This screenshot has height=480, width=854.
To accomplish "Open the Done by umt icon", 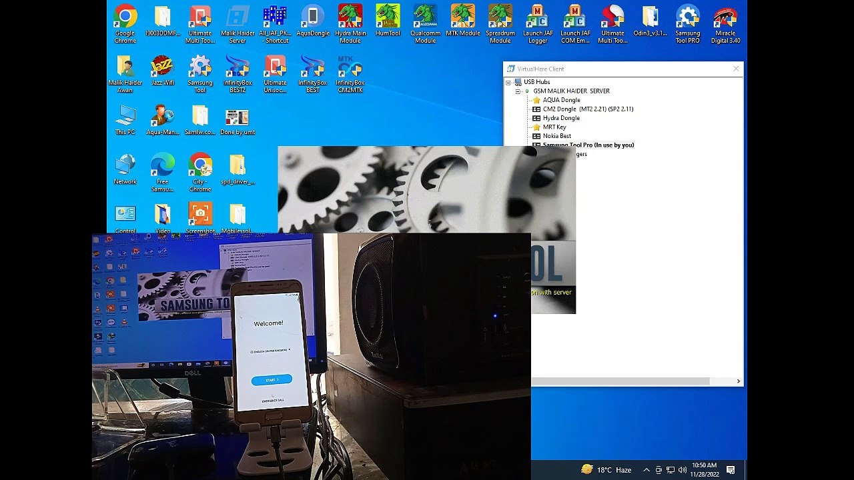I will click(x=238, y=119).
